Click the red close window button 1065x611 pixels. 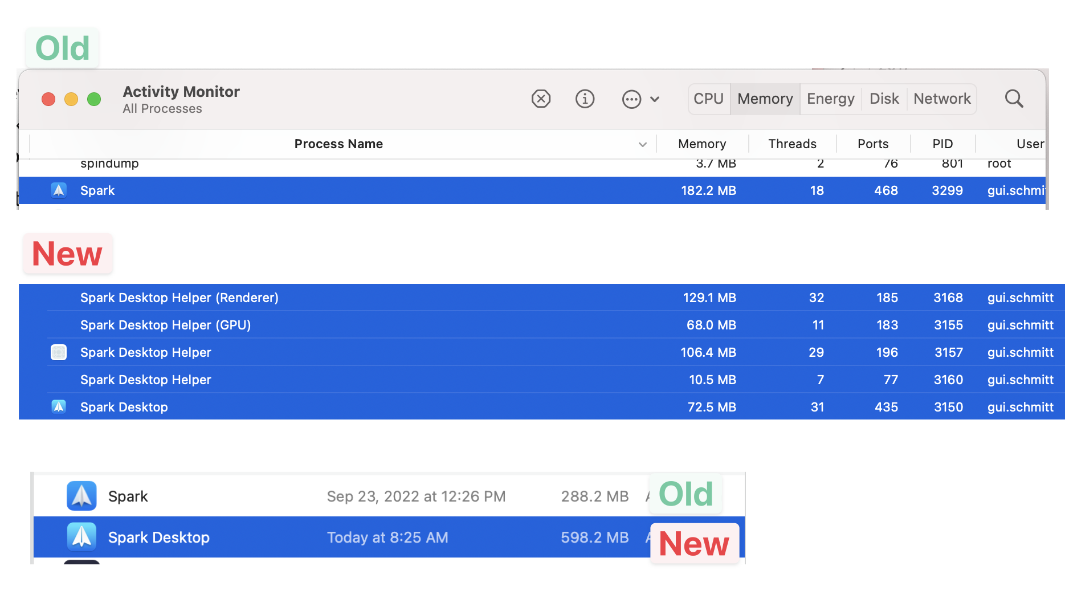point(48,99)
